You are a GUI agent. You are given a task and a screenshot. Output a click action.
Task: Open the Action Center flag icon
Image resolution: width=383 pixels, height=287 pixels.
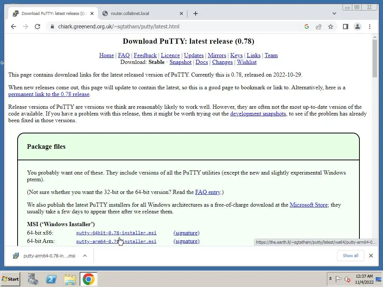click(338, 279)
